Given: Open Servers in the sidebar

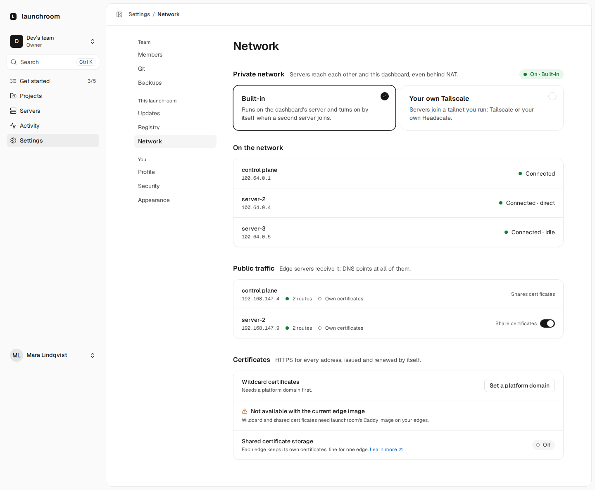Looking at the screenshot, I should pos(53,111).
